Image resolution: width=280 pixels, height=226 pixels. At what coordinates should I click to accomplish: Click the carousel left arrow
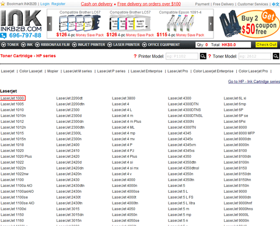tap(50, 24)
